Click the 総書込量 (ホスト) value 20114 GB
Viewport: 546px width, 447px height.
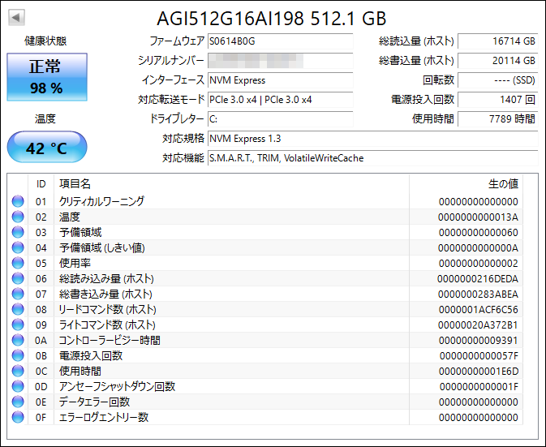(x=497, y=61)
